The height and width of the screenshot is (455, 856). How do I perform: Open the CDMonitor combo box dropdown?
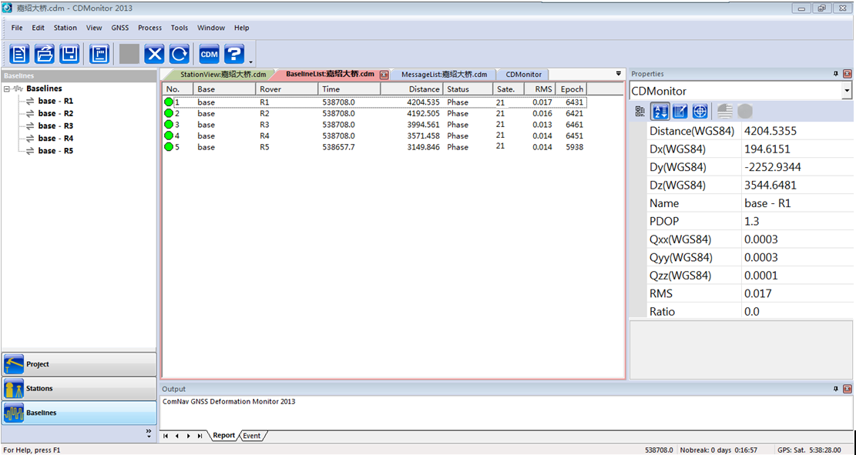click(x=847, y=91)
